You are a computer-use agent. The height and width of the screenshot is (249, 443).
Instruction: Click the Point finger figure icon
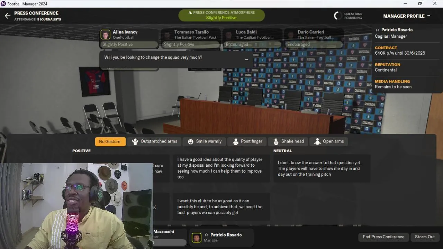236,141
